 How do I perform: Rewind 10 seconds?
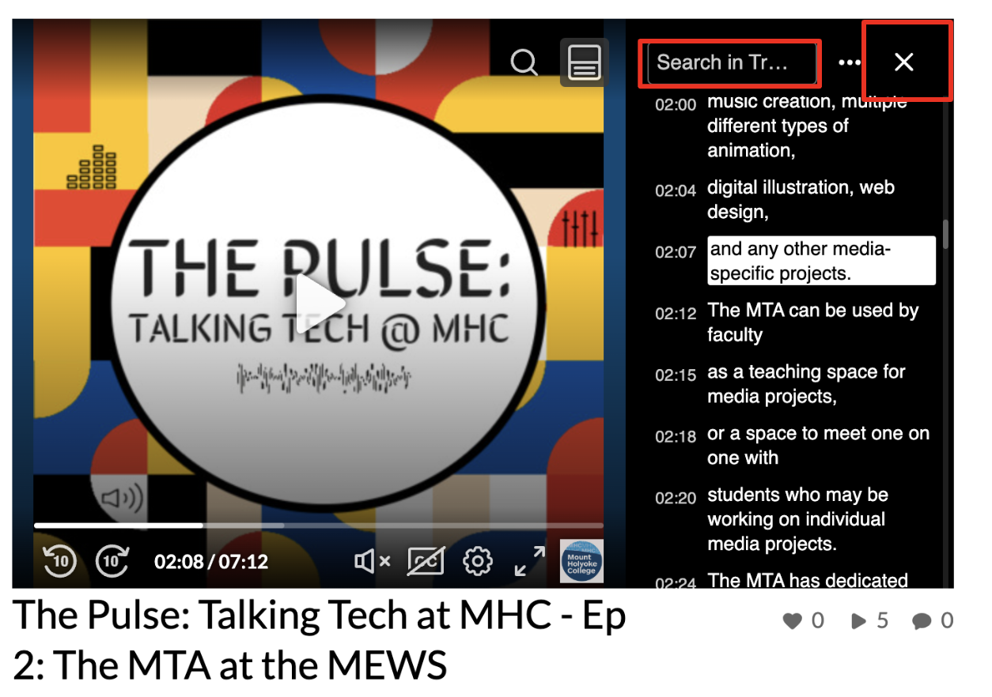pos(60,561)
